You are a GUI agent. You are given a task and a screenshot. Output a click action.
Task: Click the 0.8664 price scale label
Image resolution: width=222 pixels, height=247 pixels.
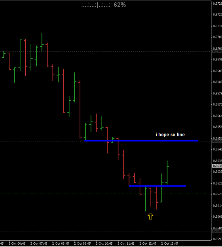pyautogui.click(x=217, y=116)
